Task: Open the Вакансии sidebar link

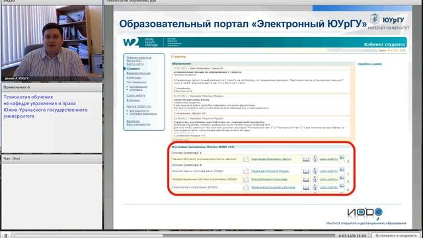Action: pyautogui.click(x=133, y=121)
